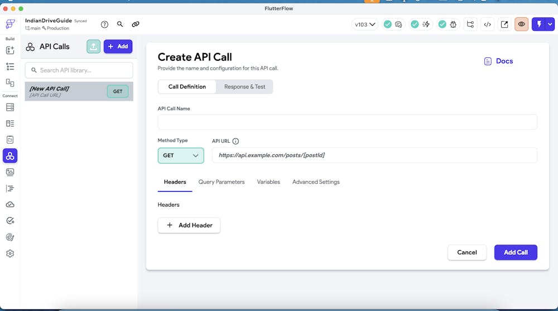This screenshot has width=558, height=311.
Task: Focus the API Call Name field
Action: (347, 122)
